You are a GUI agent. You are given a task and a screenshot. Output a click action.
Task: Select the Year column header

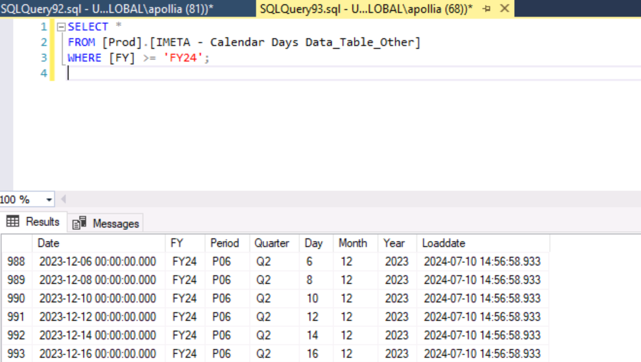click(x=394, y=243)
